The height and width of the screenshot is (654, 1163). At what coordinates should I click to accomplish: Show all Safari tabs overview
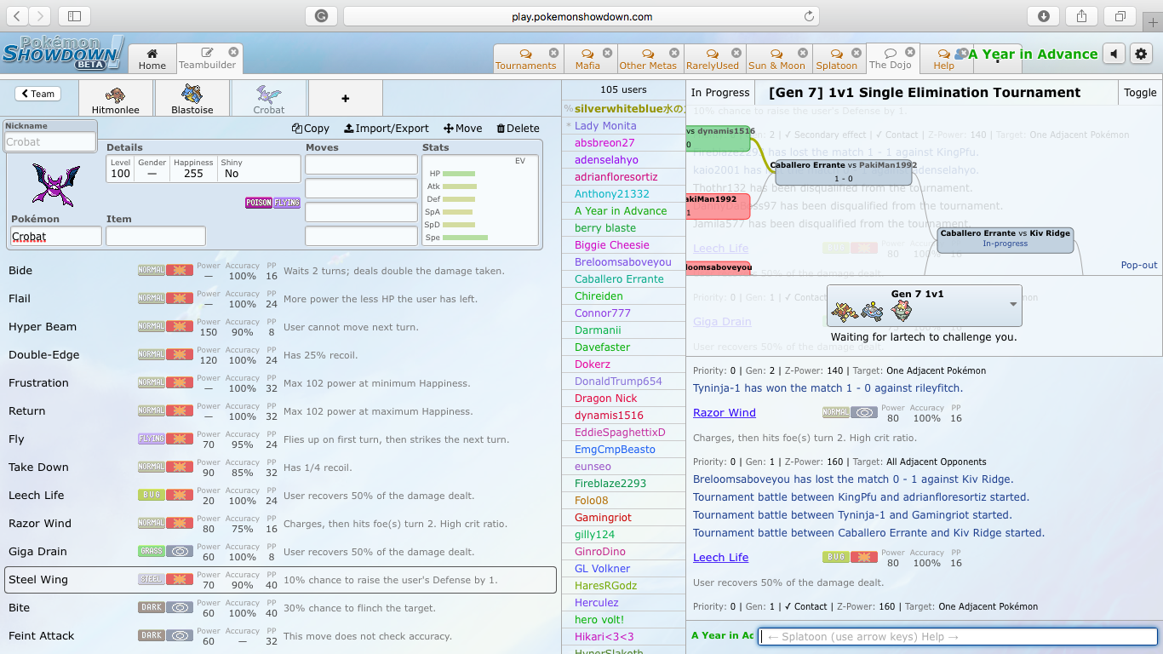point(1120,16)
